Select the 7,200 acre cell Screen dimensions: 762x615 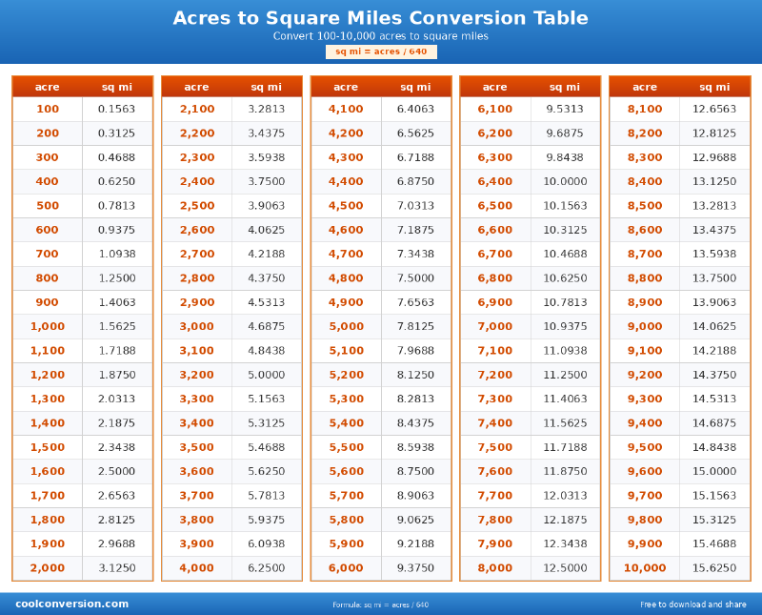[495, 375]
